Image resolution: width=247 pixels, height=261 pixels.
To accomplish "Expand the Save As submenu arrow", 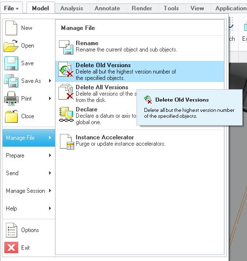I will pos(50,81).
